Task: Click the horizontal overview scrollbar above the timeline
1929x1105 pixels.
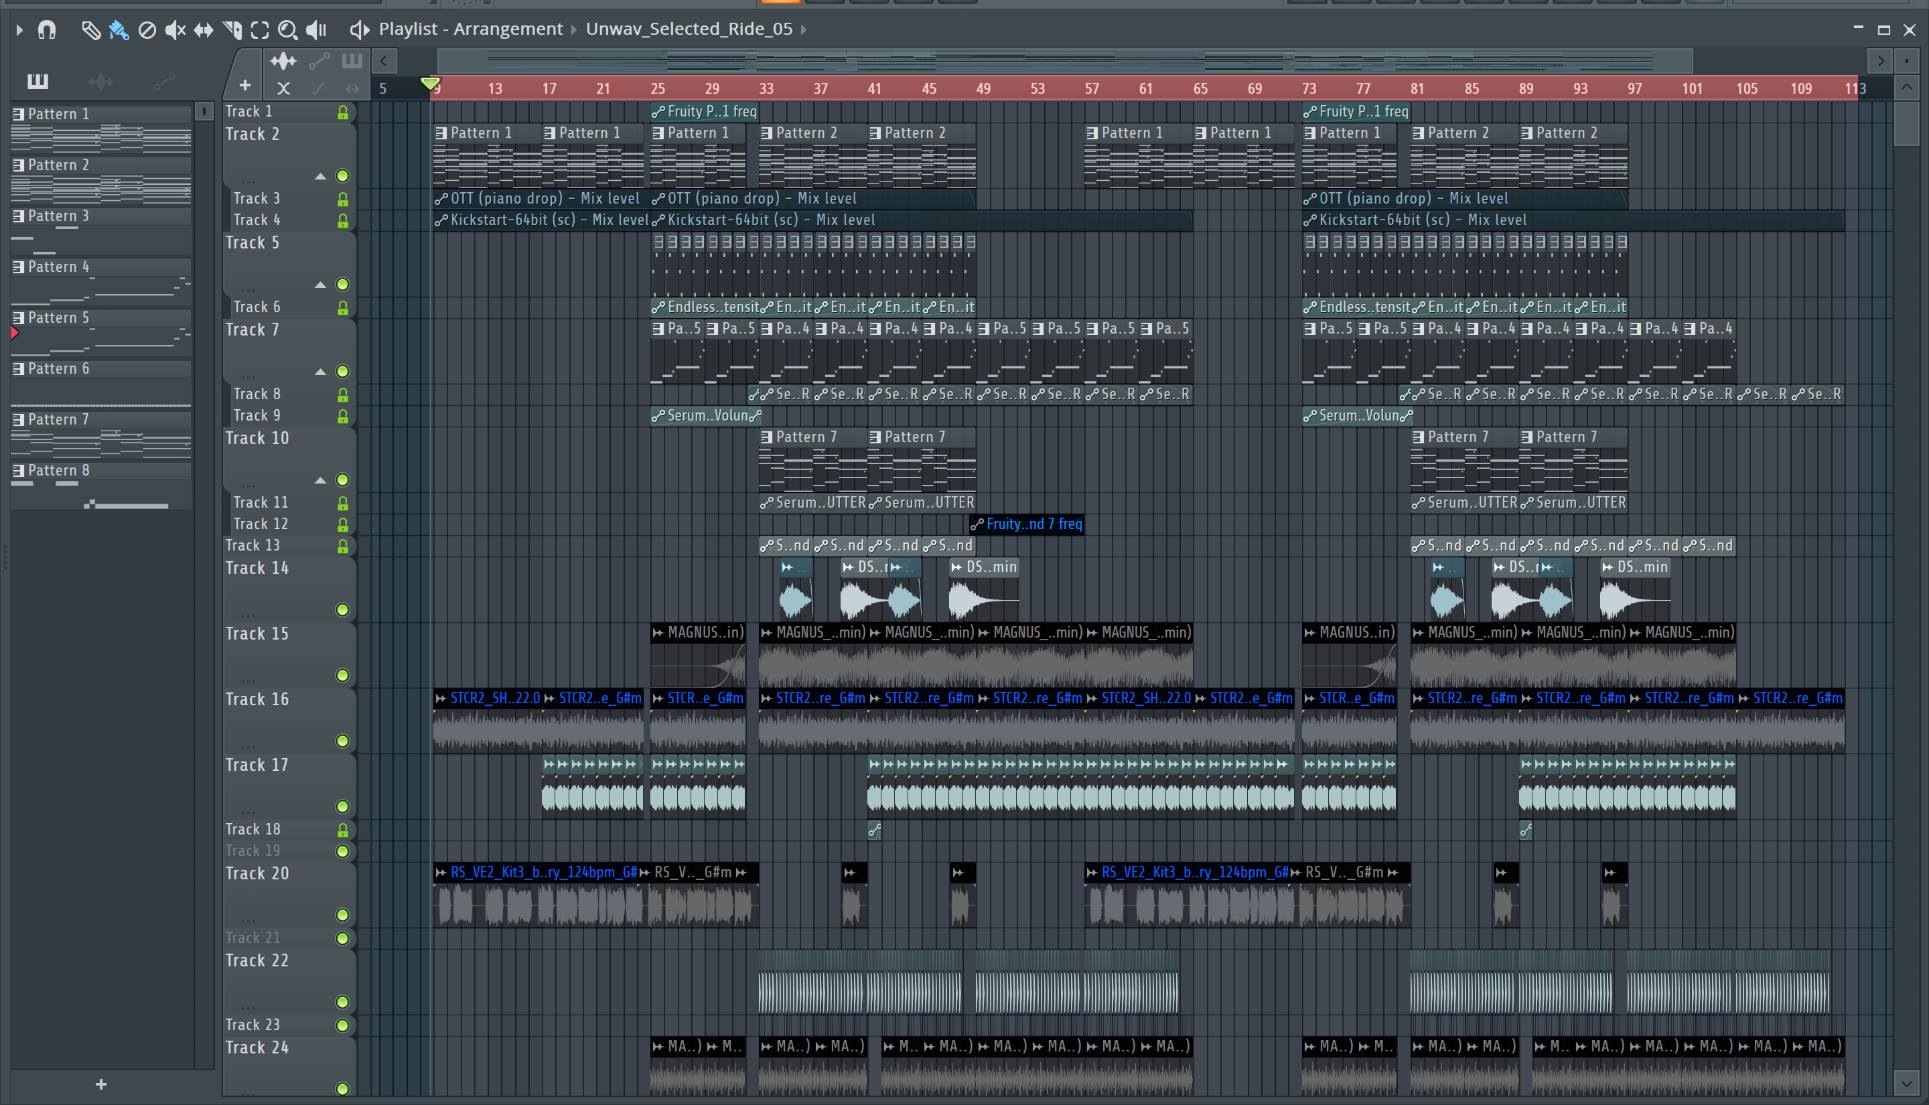Action: pyautogui.click(x=1065, y=61)
